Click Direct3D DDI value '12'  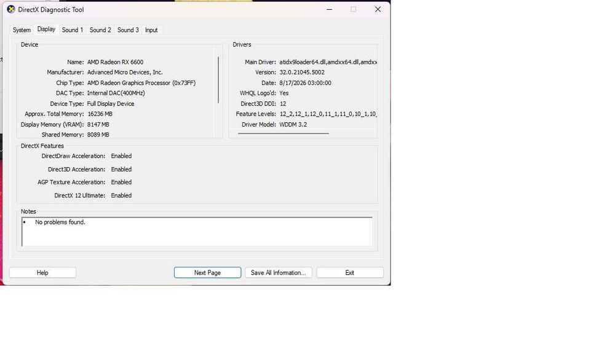pos(283,104)
